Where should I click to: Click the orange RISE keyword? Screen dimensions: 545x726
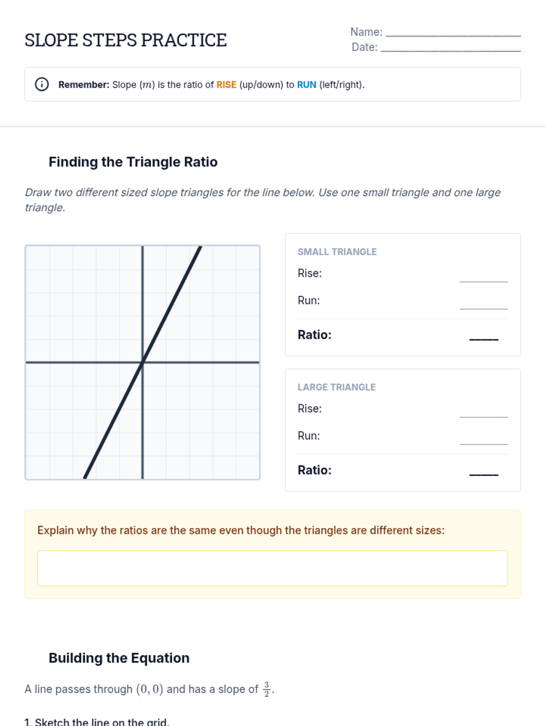pos(226,85)
